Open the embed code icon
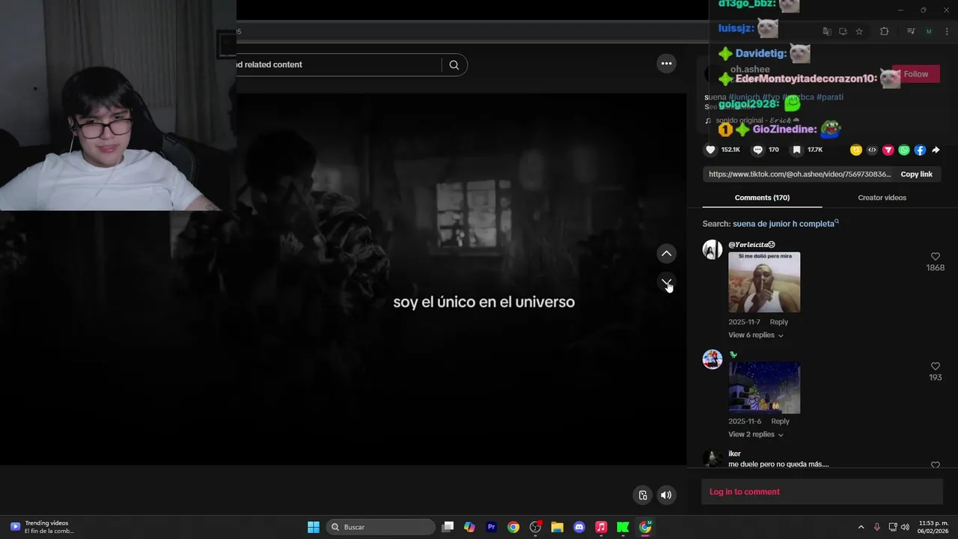Image resolution: width=958 pixels, height=539 pixels. [x=872, y=150]
